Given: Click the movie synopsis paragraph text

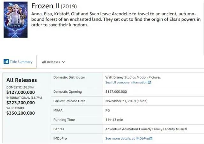Looking at the screenshot, I should 116,19.
